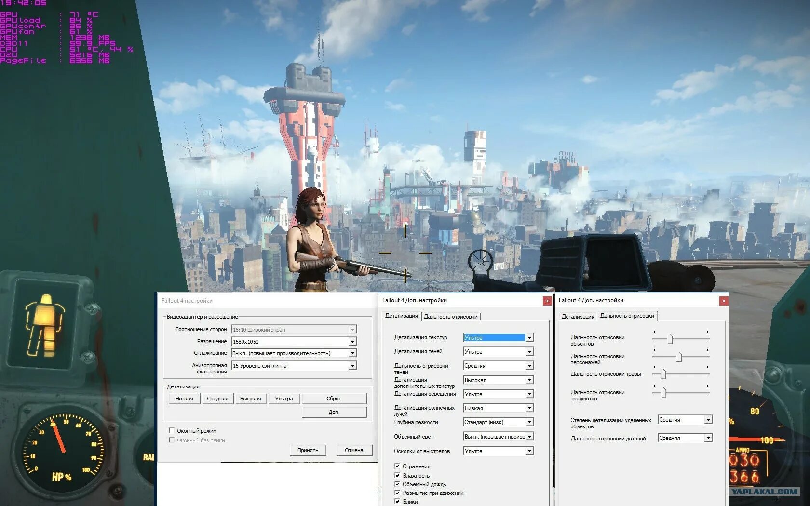Viewport: 810px width, 506px height.
Task: Open the Разрешение dropdown showing 1680x1050
Action: [x=294, y=342]
